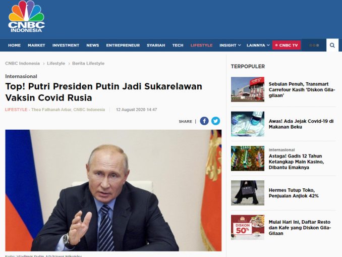This screenshot has height=257, width=342.
Task: Click the CNBC Indonesia breadcrumb link
Action: (x=23, y=63)
